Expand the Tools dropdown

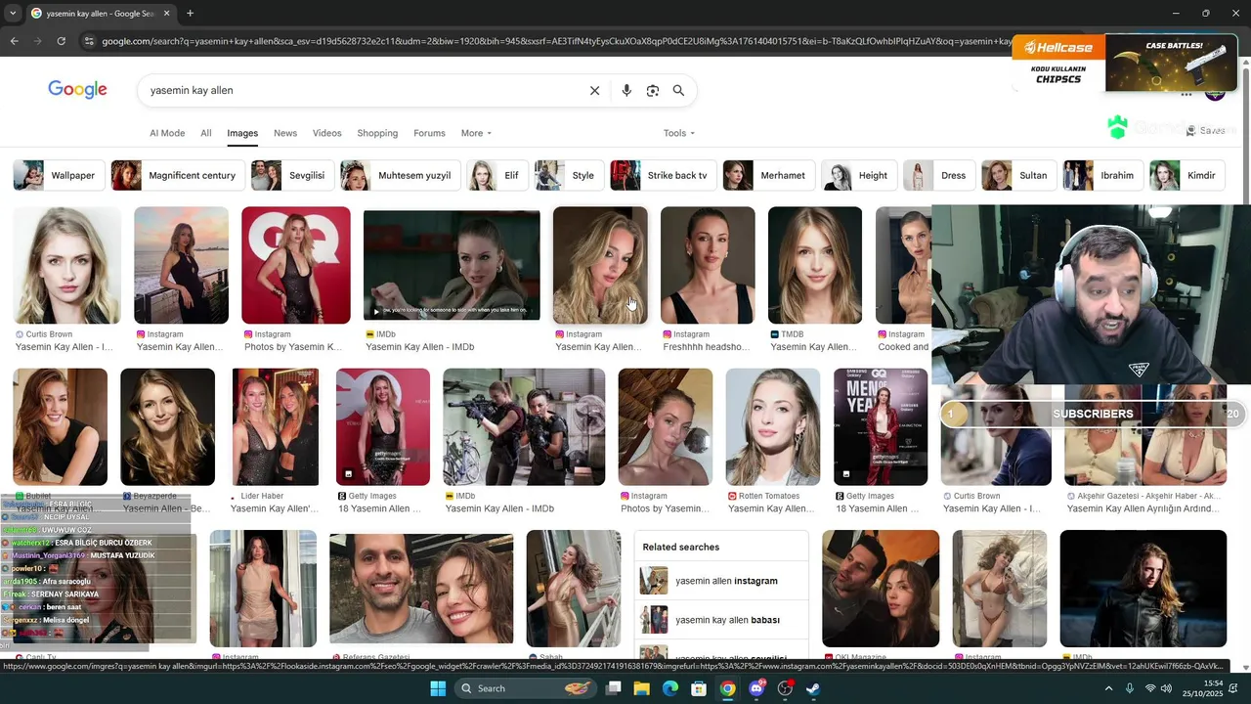click(x=678, y=133)
